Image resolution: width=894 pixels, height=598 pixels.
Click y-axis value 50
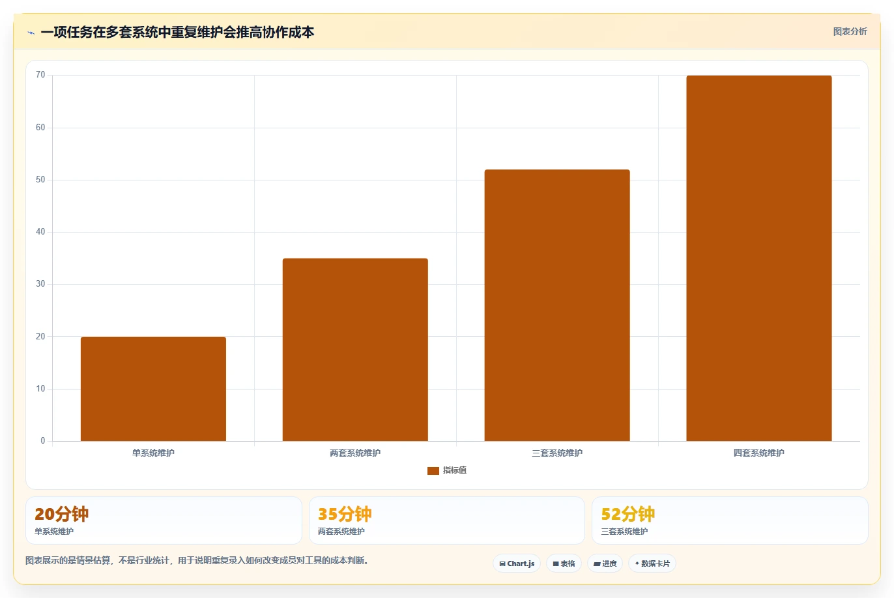[x=40, y=180]
